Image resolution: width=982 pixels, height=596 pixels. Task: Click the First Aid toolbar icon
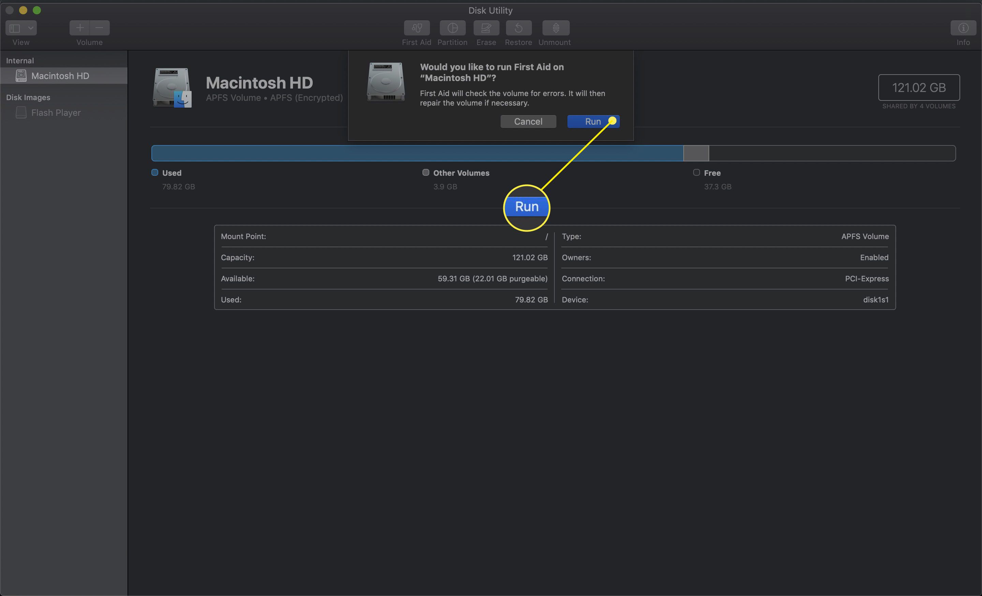pos(416,28)
